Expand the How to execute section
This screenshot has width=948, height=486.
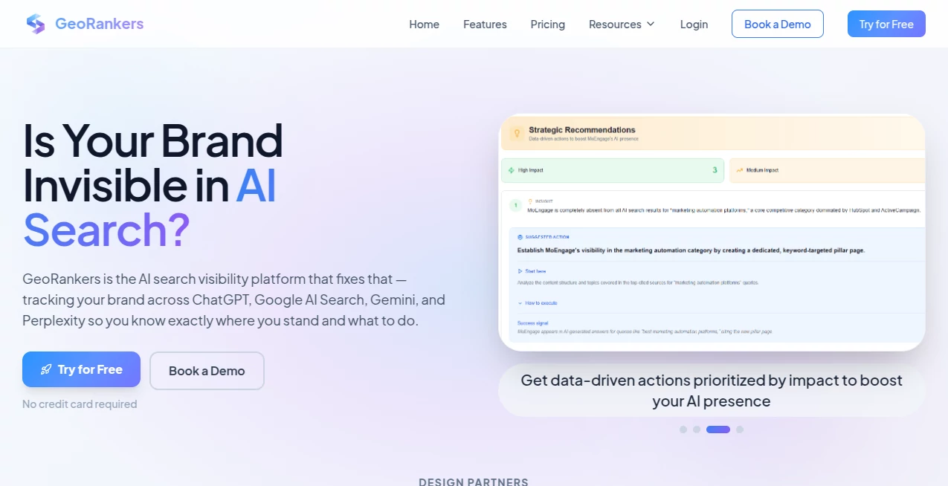(538, 303)
